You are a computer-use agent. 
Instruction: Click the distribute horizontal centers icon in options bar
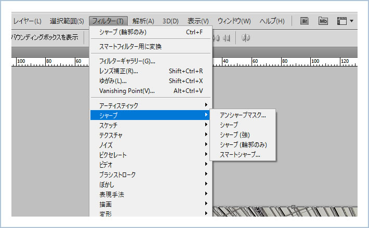(216, 38)
